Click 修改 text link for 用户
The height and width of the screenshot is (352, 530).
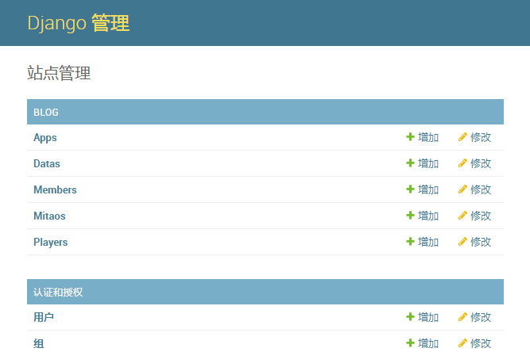481,317
